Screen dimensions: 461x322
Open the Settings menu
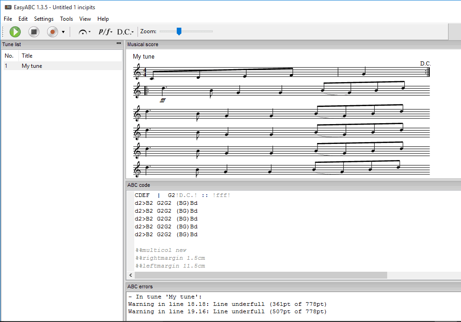click(44, 19)
